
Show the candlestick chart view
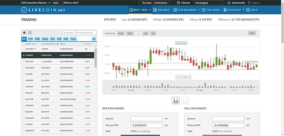(x=176, y=101)
